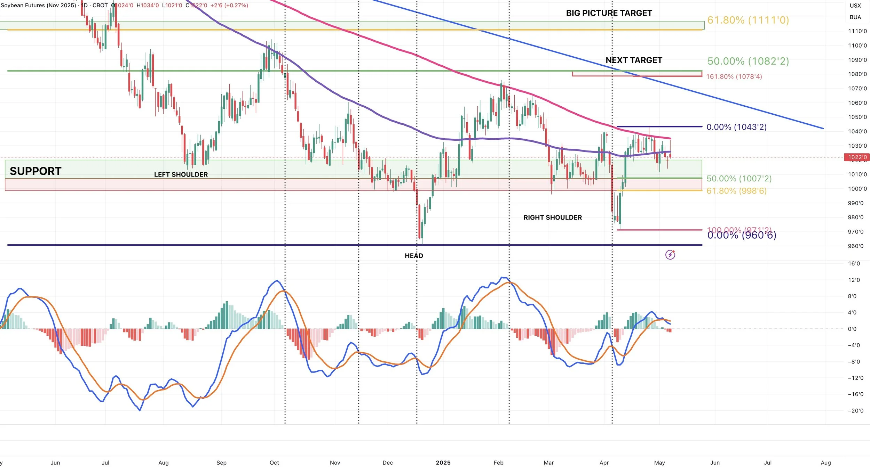
Task: Click the 2025 year label on time axis
Action: click(x=443, y=462)
